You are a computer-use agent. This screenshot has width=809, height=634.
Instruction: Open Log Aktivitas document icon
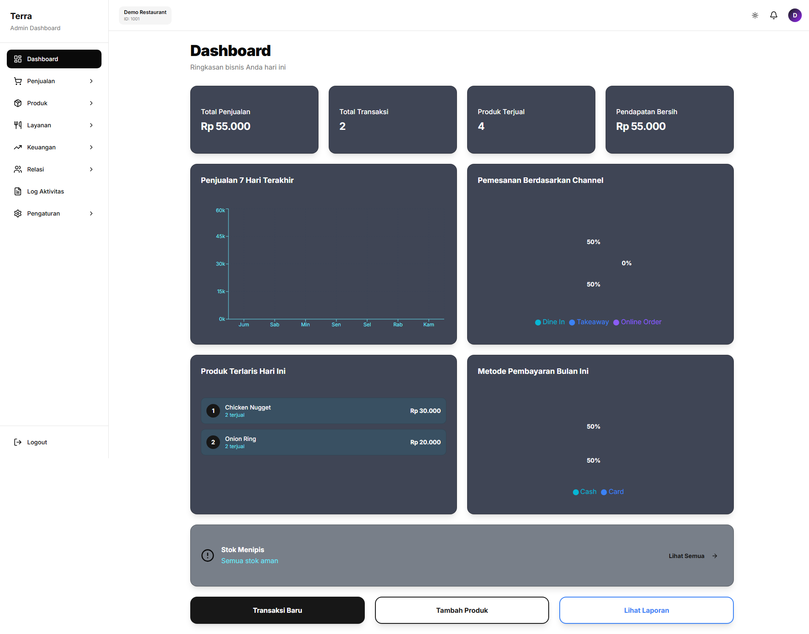pyautogui.click(x=17, y=191)
